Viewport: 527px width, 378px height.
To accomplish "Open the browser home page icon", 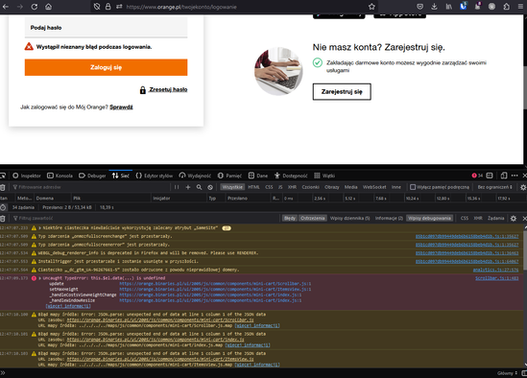I will tap(48, 7).
